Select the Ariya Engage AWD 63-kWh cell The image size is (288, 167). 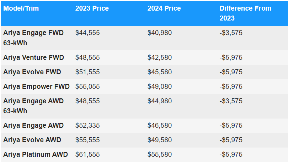[33, 106]
